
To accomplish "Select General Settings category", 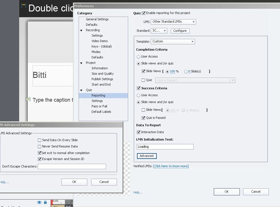I will [x=97, y=19].
